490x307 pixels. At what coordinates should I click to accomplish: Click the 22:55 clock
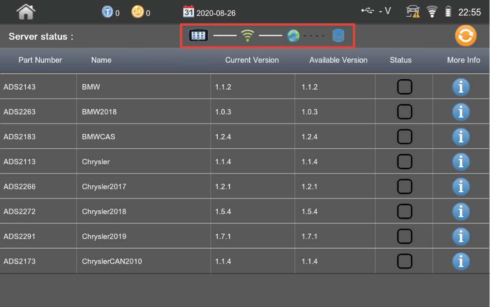pyautogui.click(x=469, y=12)
